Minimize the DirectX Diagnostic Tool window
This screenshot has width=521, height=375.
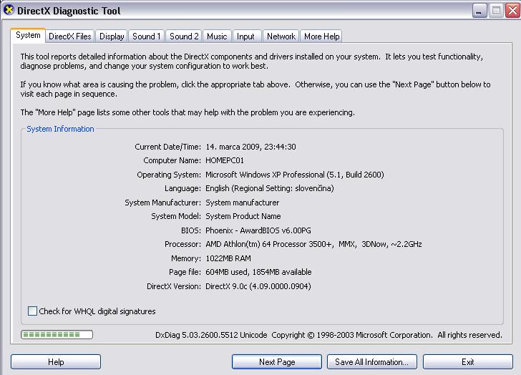coord(479,11)
